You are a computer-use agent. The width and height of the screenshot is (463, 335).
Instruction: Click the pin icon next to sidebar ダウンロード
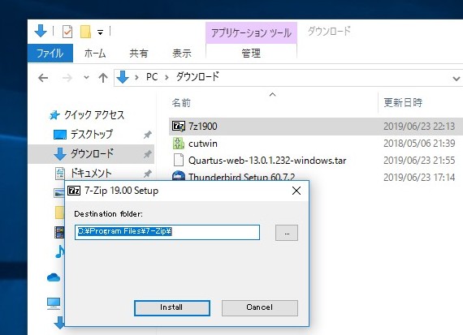click(x=147, y=154)
